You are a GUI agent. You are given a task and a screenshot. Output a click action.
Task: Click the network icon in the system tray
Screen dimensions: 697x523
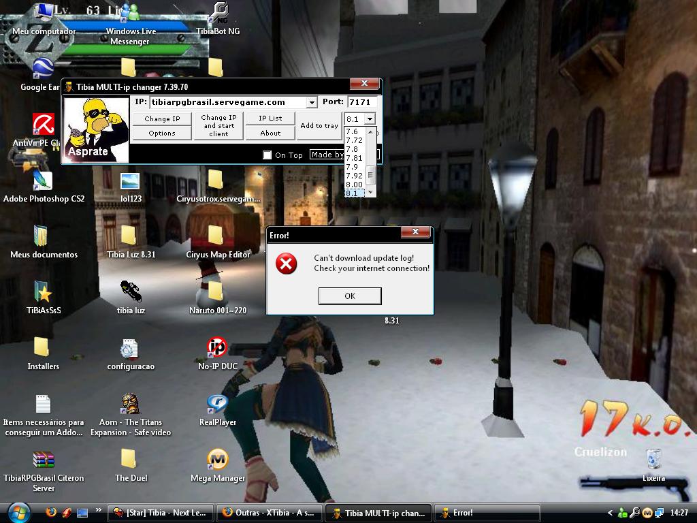click(x=659, y=513)
